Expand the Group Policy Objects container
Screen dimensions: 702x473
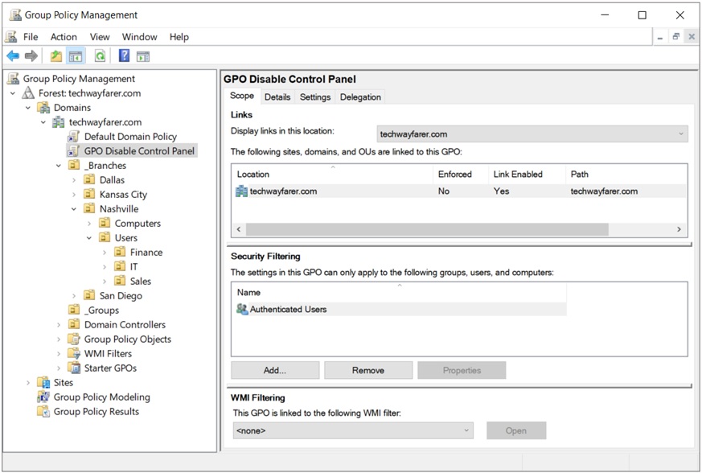[59, 339]
